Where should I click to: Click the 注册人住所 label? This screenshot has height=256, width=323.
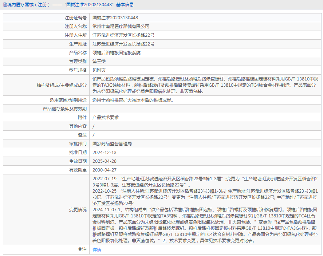point(76,35)
